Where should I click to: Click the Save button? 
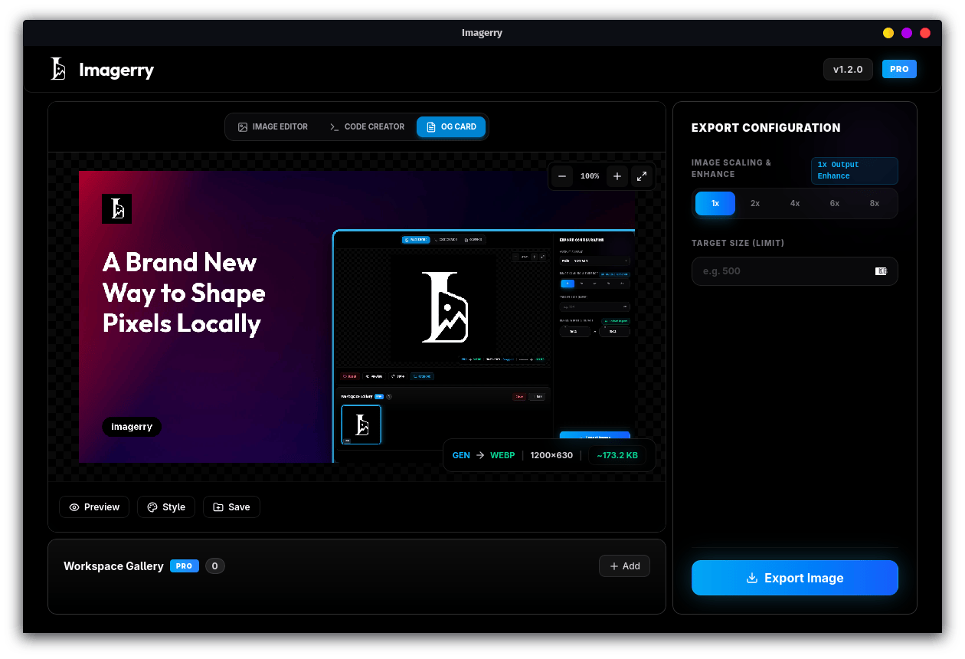231,507
